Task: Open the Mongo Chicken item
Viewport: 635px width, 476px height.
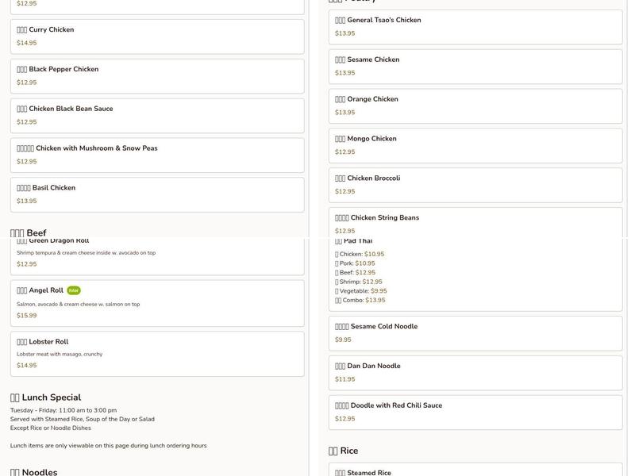Action: pos(475,145)
